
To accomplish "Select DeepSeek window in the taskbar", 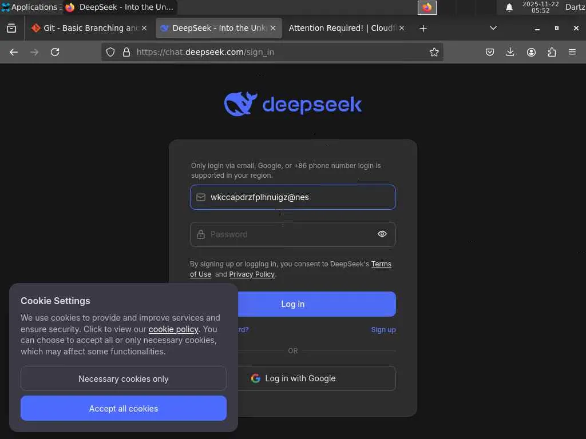I will pyautogui.click(x=120, y=7).
